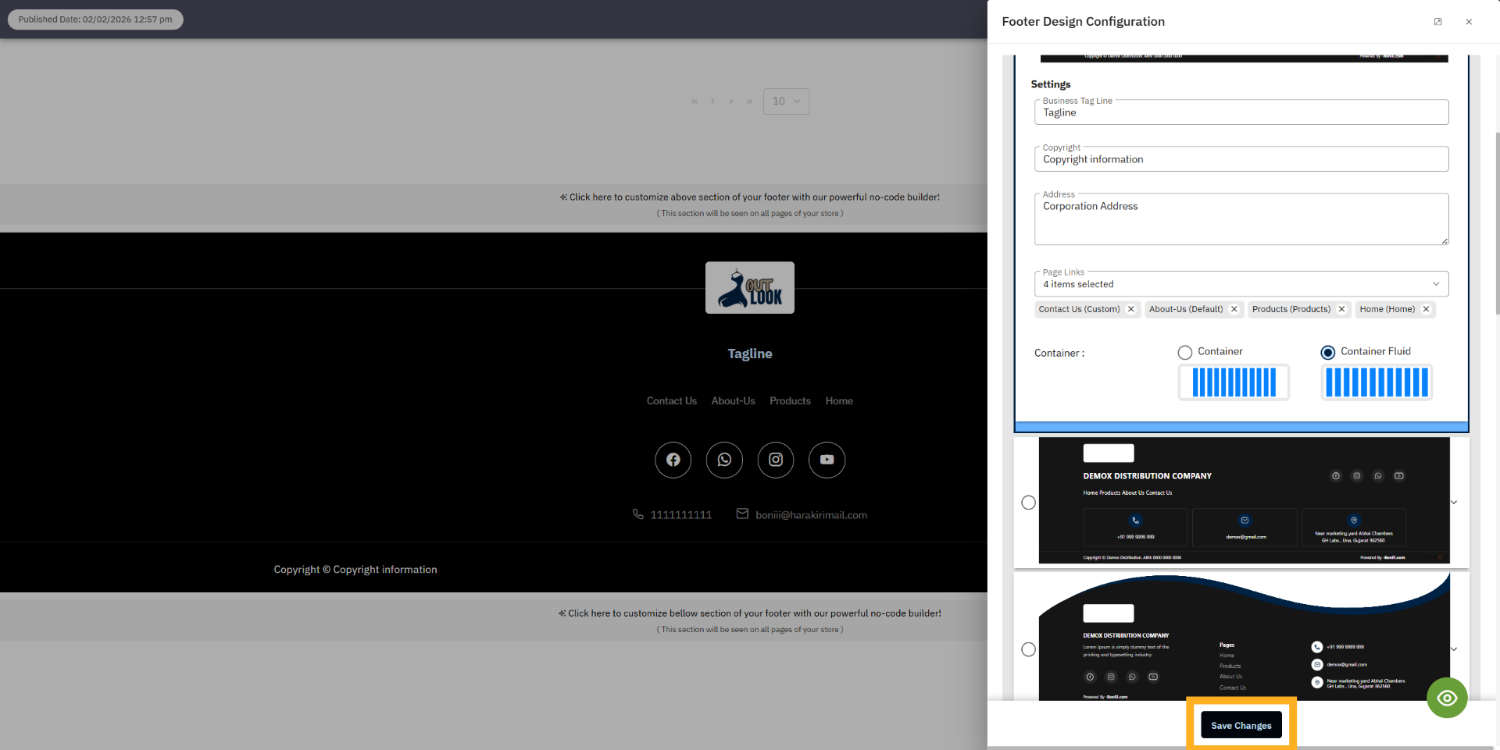Click the phone icon beside 1111111111
Image resolution: width=1500 pixels, height=750 pixels.
(x=637, y=514)
